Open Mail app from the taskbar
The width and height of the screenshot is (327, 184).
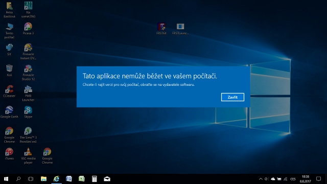[107, 179]
